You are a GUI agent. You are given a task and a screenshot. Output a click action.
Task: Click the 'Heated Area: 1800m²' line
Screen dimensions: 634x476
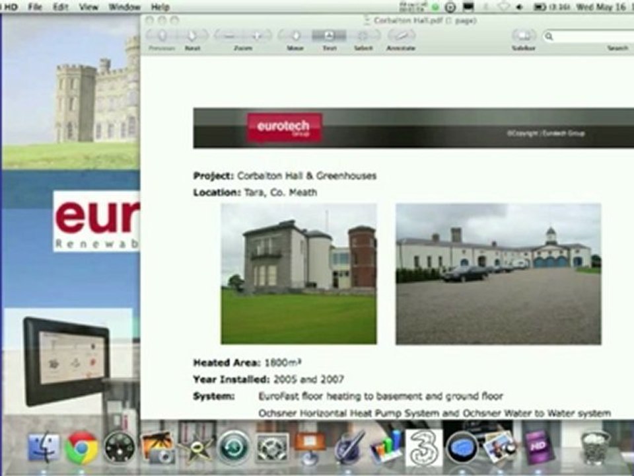point(248,362)
